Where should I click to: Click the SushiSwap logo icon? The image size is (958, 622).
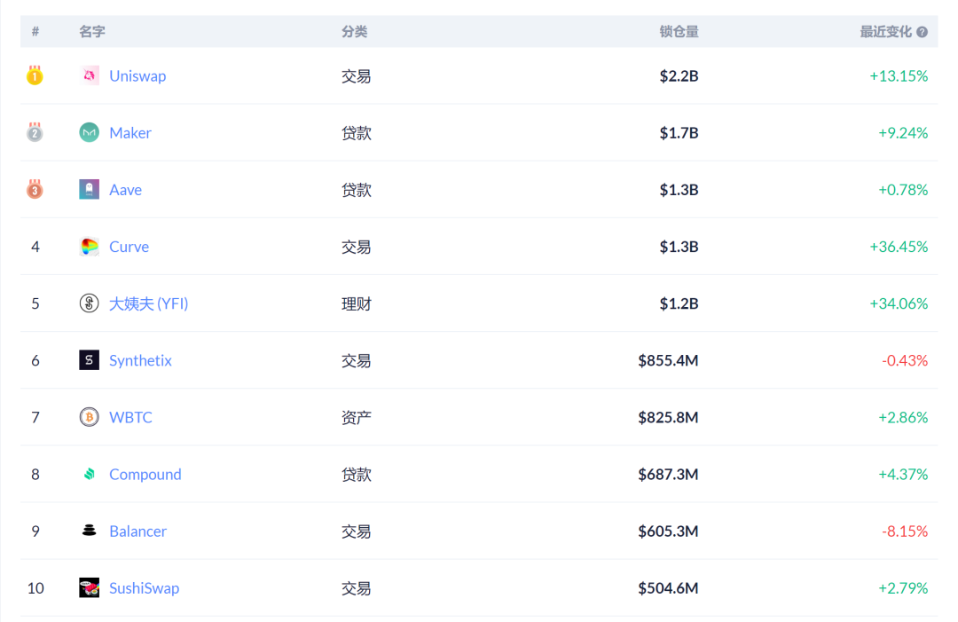[90, 587]
